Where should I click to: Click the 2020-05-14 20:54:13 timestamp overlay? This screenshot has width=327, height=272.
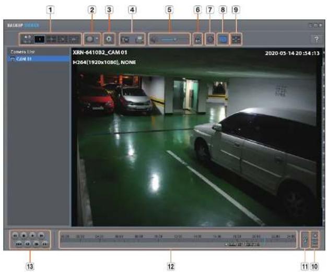pyautogui.click(x=293, y=53)
